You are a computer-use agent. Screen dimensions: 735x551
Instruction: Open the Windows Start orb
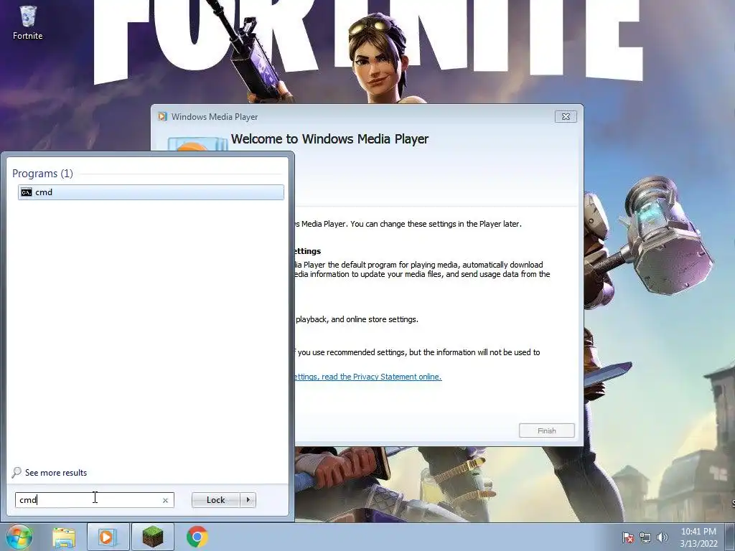pyautogui.click(x=19, y=537)
